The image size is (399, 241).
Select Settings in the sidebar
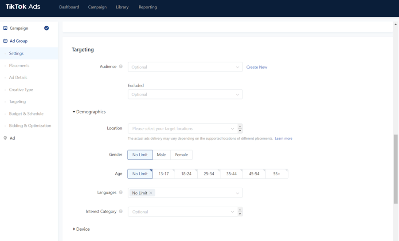pos(29,53)
